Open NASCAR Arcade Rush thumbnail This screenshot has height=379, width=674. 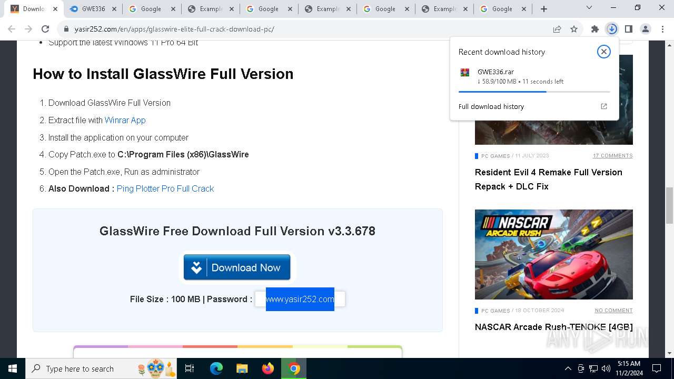tap(554, 254)
